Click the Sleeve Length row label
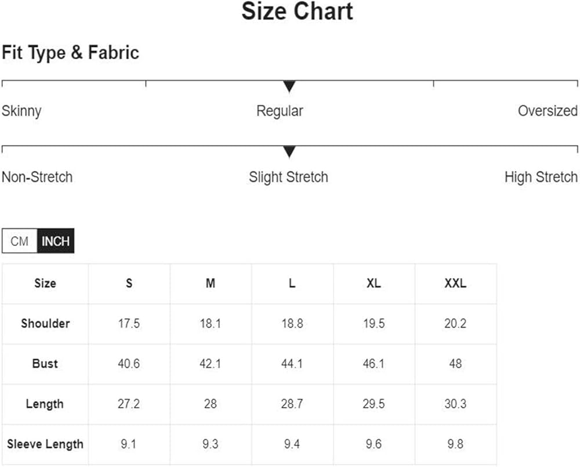The image size is (580, 467). tap(45, 444)
